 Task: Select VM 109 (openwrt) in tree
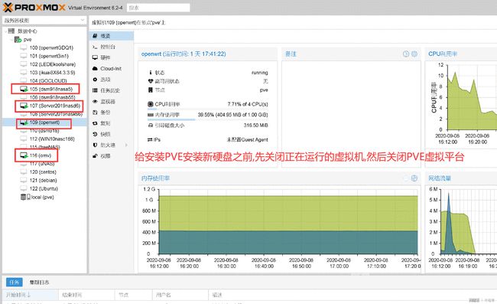pyautogui.click(x=44, y=123)
